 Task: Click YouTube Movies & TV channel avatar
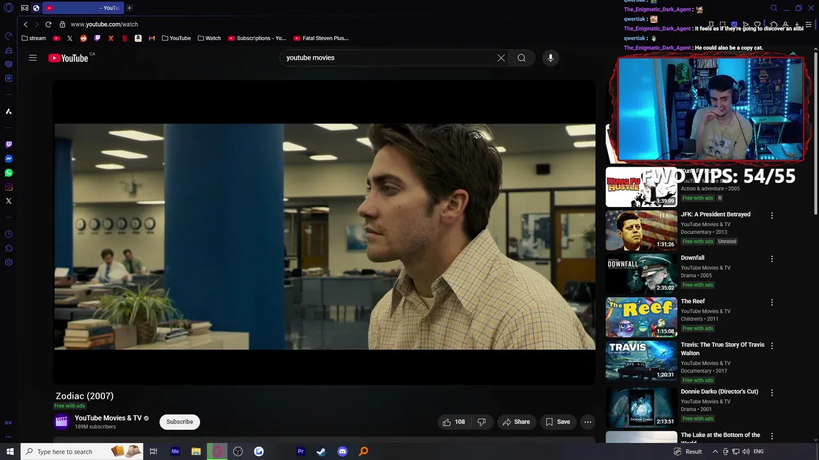(61, 421)
